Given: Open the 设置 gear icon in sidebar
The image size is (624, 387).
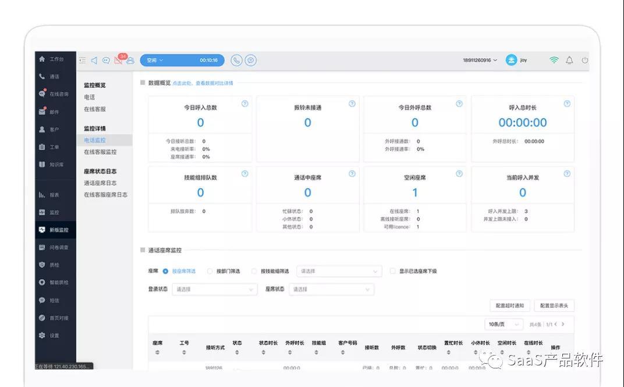Looking at the screenshot, I should pyautogui.click(x=42, y=335).
